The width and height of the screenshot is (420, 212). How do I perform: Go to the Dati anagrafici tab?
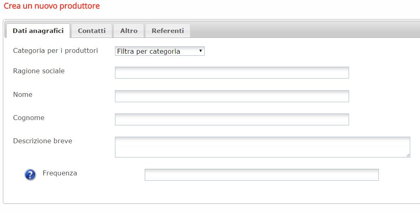coord(38,31)
